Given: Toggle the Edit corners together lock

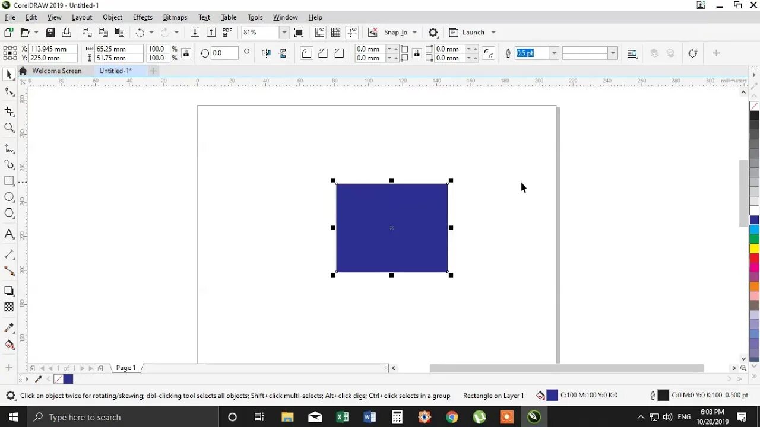Looking at the screenshot, I should pos(417,53).
